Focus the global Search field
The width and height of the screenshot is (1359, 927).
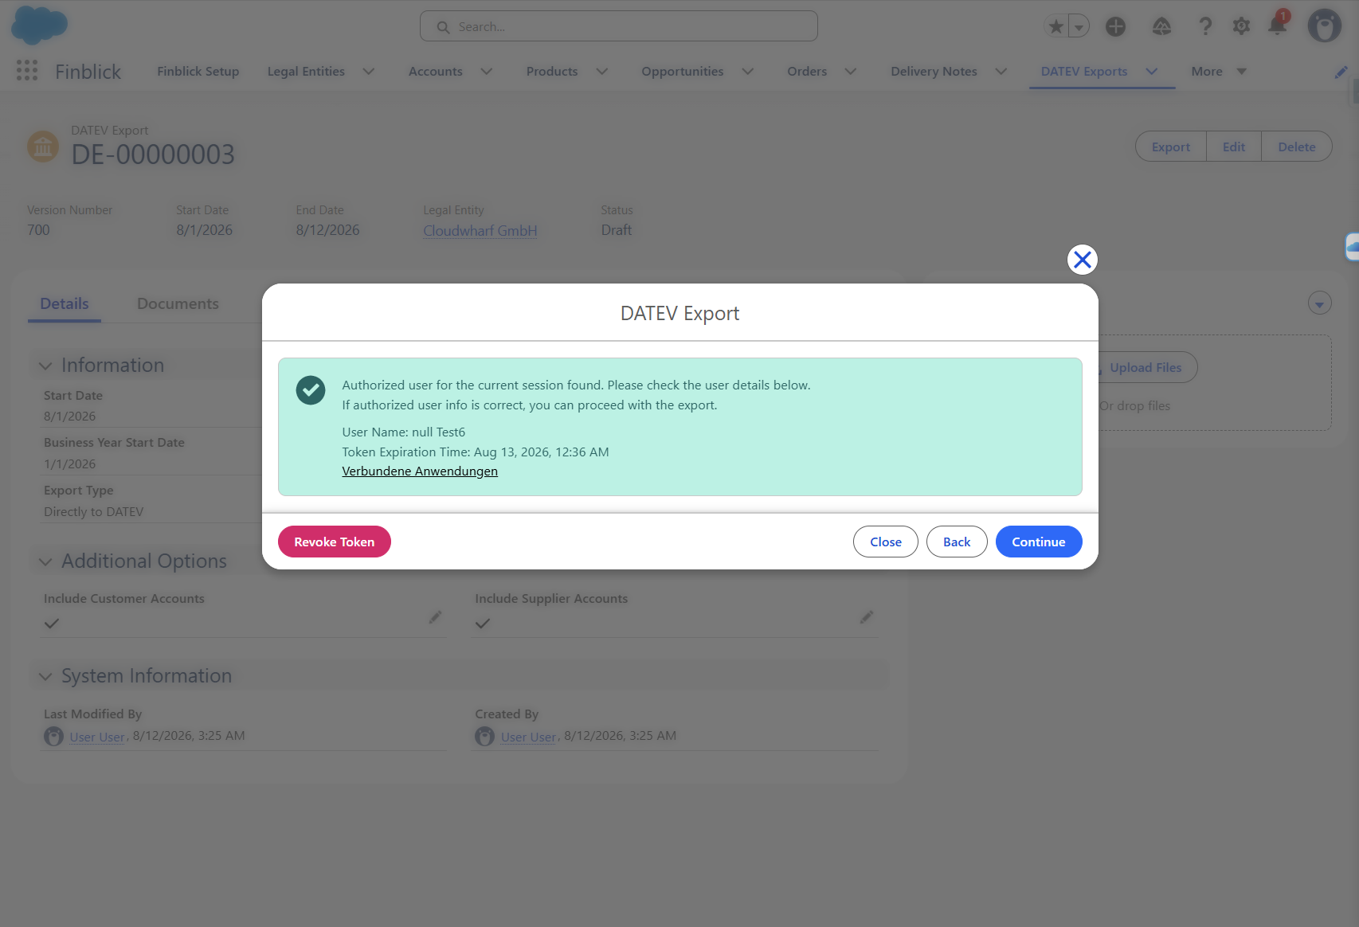click(619, 26)
